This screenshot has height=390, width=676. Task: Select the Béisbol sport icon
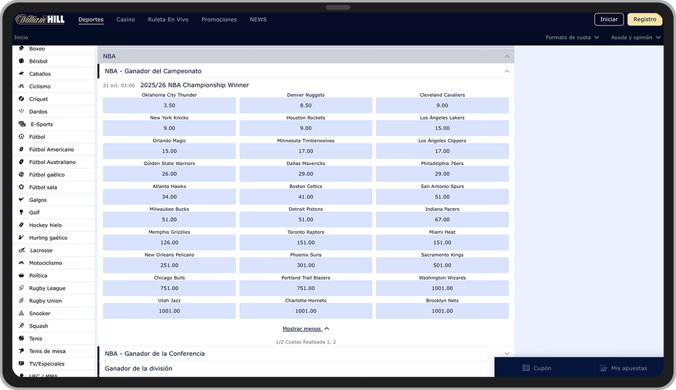coord(22,61)
